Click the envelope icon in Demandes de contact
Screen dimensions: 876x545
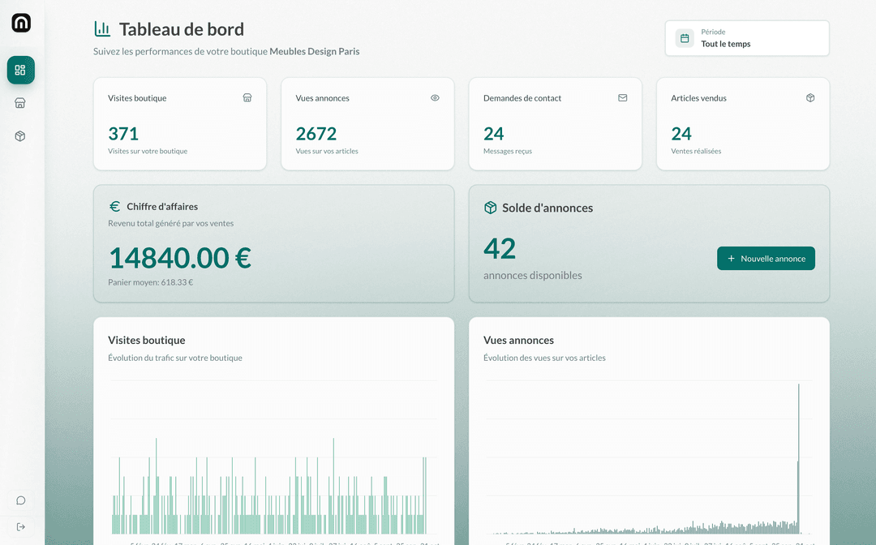[x=623, y=98]
